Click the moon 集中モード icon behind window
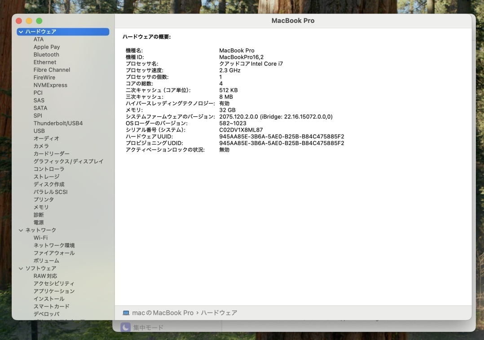Image resolution: width=484 pixels, height=340 pixels. pyautogui.click(x=125, y=328)
